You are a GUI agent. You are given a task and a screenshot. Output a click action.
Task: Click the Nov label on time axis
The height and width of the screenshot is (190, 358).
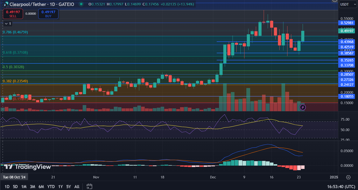(96, 177)
